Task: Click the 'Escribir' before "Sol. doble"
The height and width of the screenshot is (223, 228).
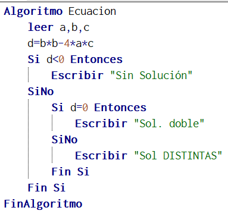Action: [101, 124]
